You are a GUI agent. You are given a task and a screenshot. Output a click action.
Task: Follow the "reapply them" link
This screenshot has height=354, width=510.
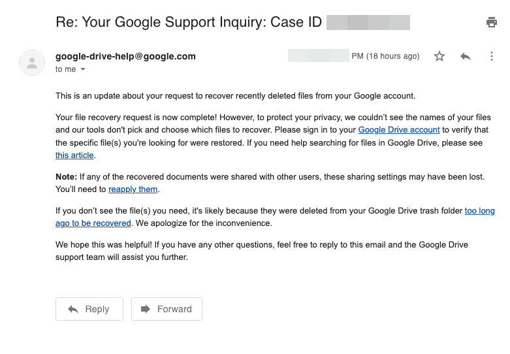tap(133, 189)
